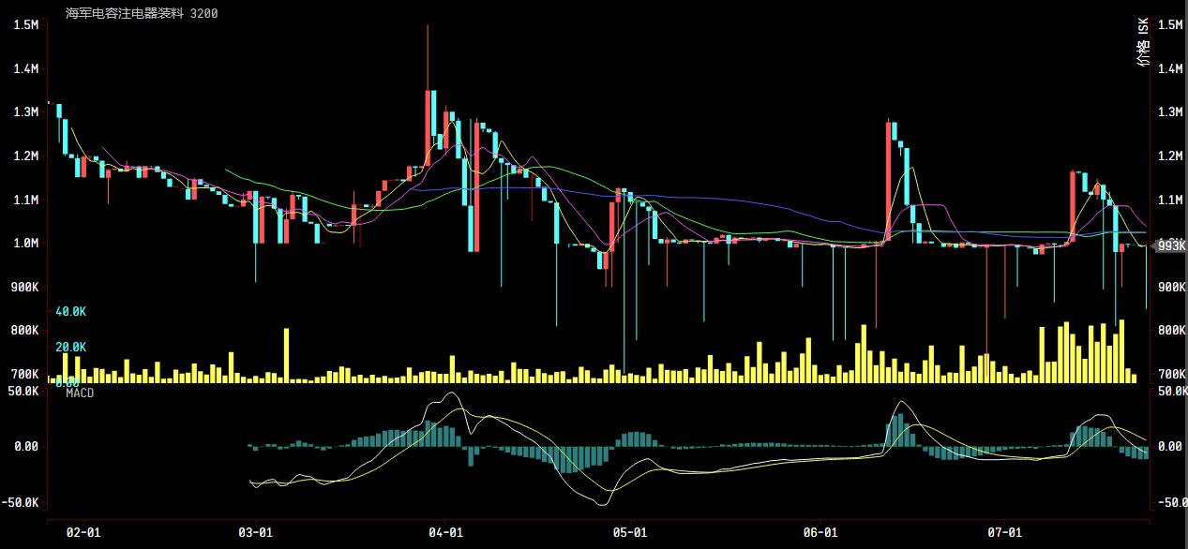The image size is (1188, 549).
Task: Click the vertical 价格 ISK axis title
Action: (x=1142, y=44)
